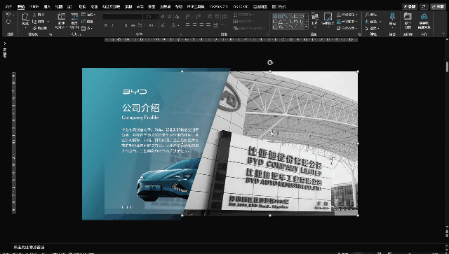449x254 pixels.
Task: Open the Paste options arrow
Action: (25, 27)
